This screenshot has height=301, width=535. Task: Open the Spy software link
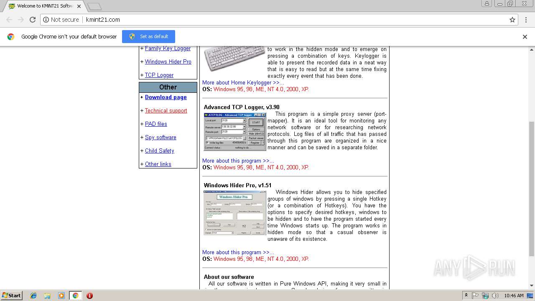pos(160,138)
